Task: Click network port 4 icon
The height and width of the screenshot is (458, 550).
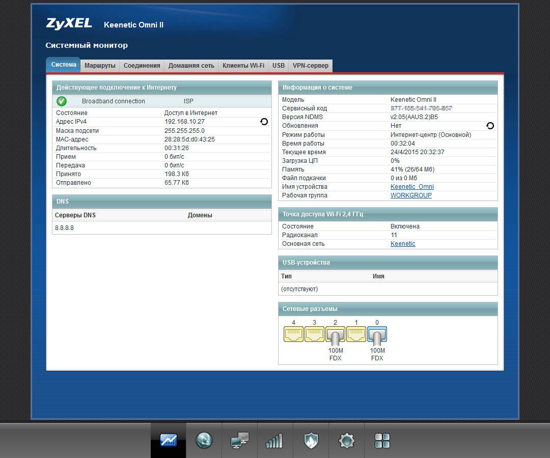Action: click(x=293, y=334)
